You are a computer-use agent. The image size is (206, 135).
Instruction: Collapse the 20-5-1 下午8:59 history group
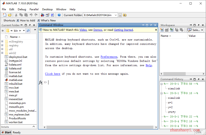pos(161,84)
